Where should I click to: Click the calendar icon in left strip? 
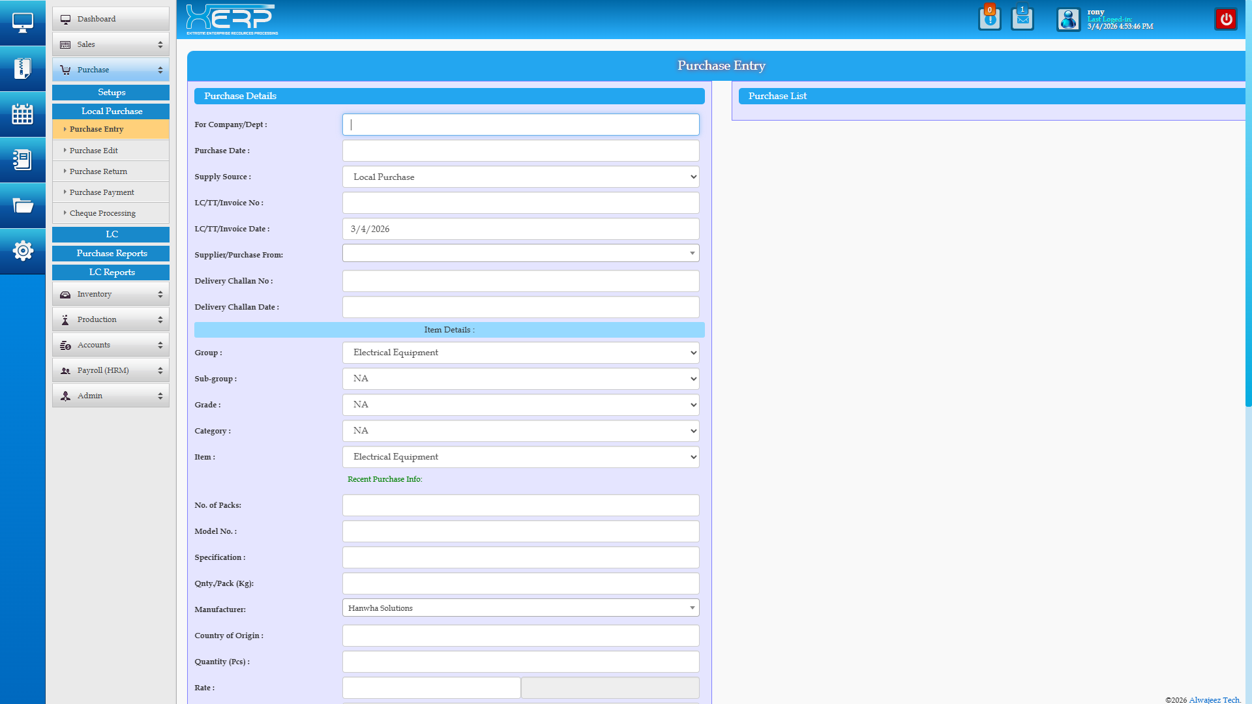pos(22,114)
